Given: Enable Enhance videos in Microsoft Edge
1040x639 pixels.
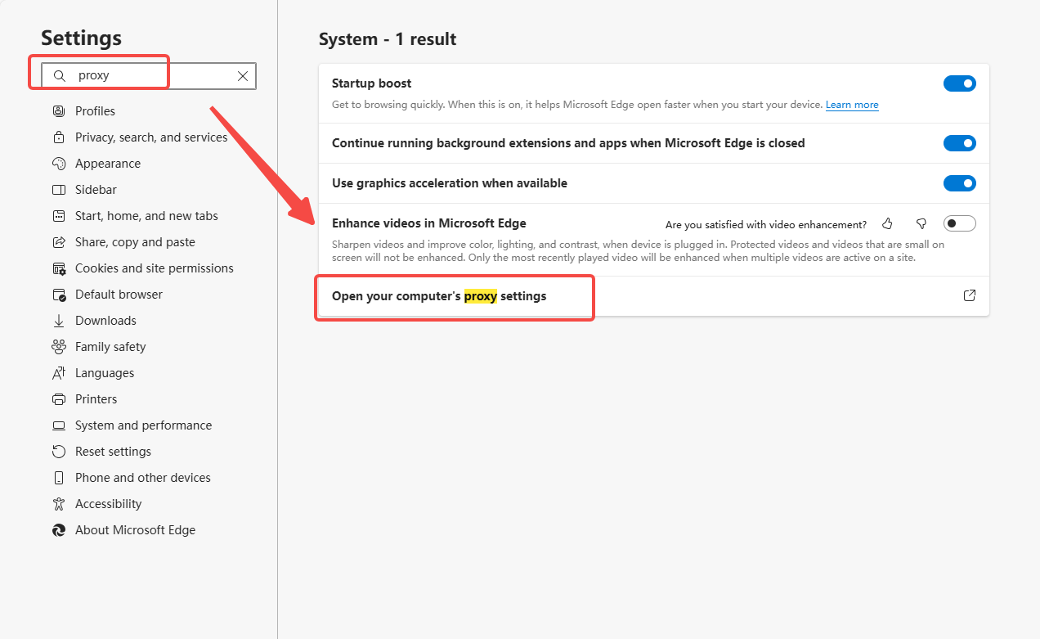Looking at the screenshot, I should 960,223.
